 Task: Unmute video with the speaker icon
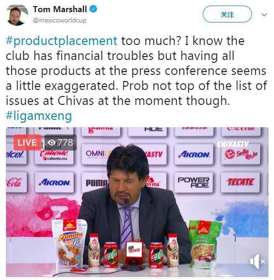point(257,261)
